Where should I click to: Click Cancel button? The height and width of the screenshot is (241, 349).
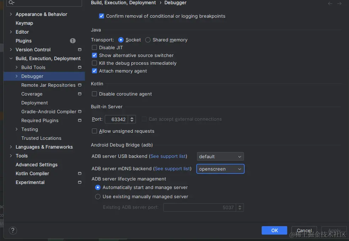pos(304,230)
